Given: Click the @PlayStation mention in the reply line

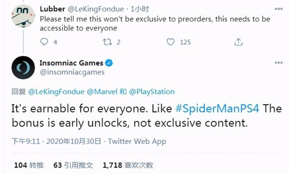Looking at the screenshot, I should 152,92.
